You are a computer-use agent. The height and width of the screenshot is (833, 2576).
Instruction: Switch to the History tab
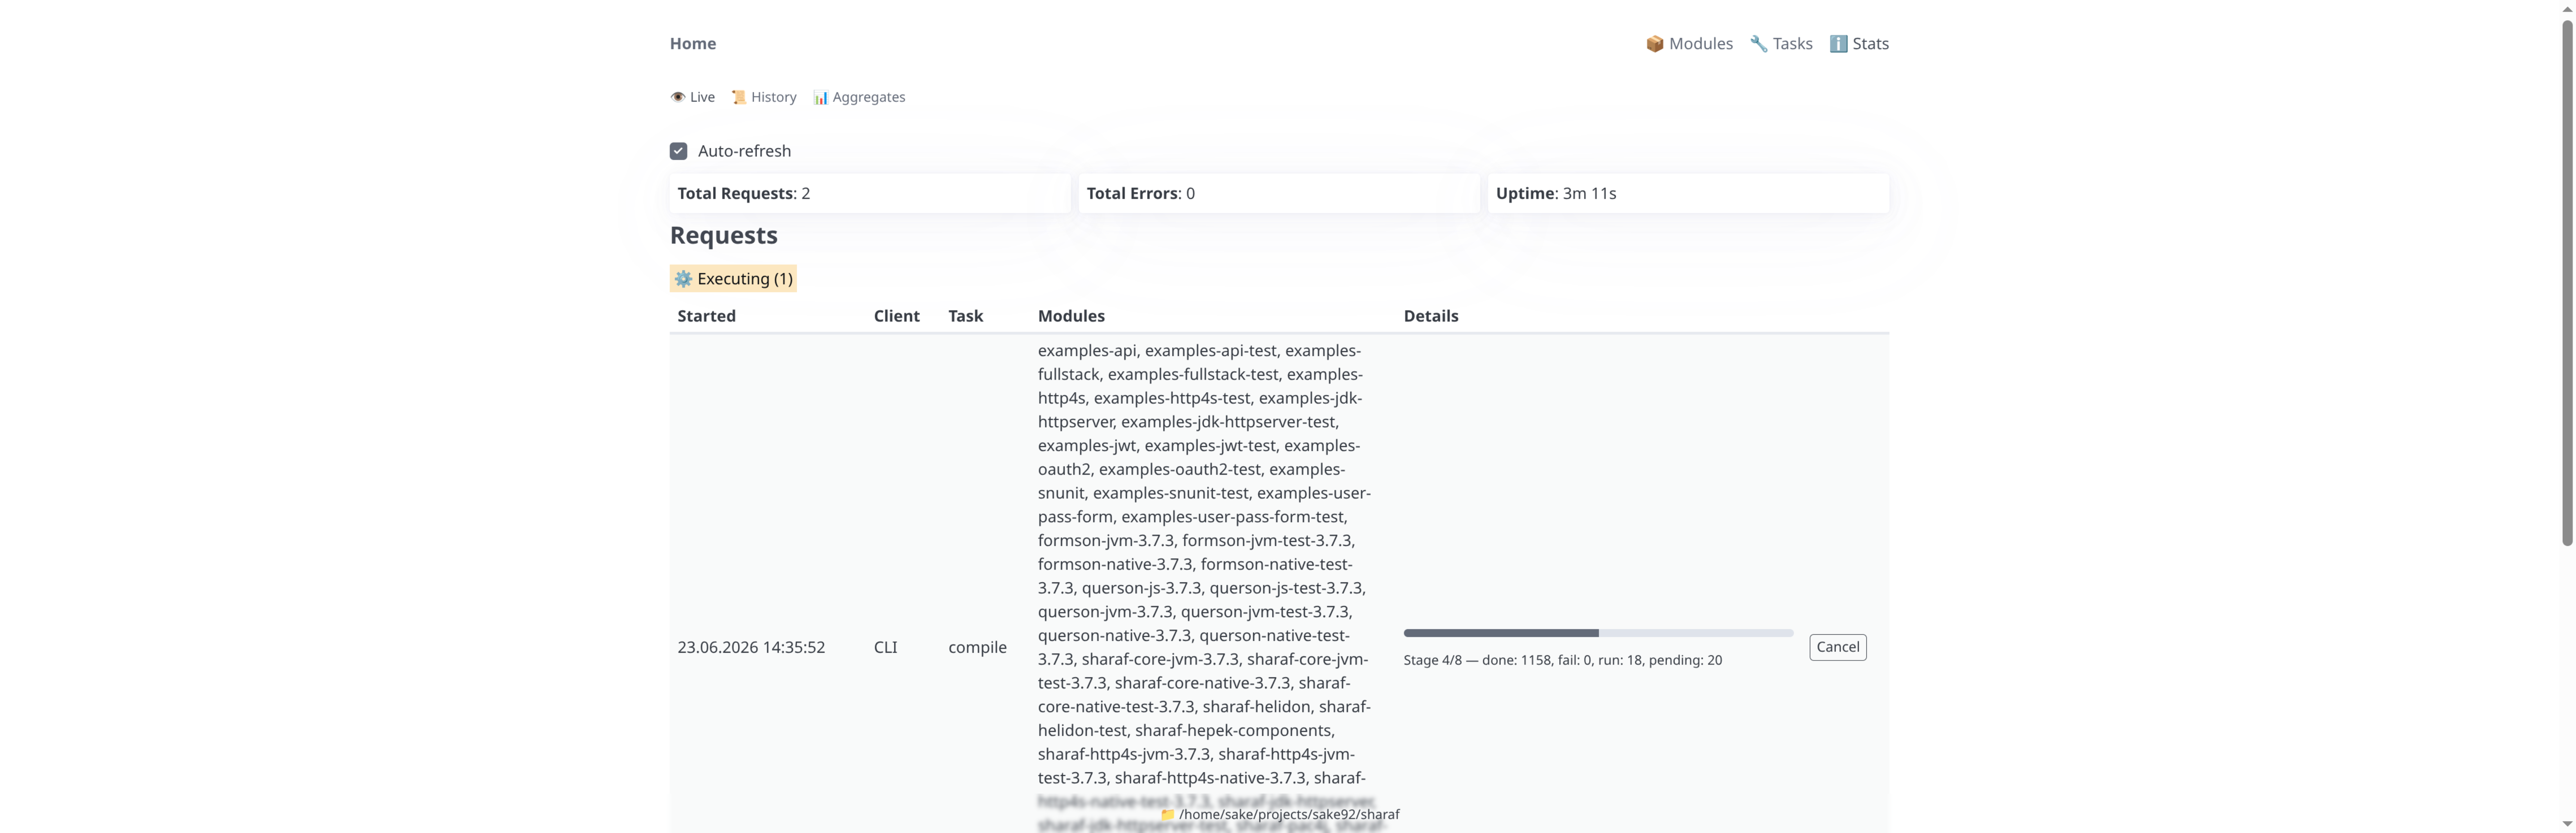764,97
